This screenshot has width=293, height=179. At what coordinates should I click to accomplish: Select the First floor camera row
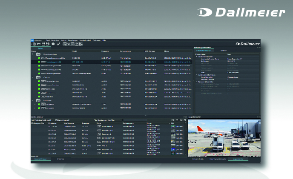(112, 97)
